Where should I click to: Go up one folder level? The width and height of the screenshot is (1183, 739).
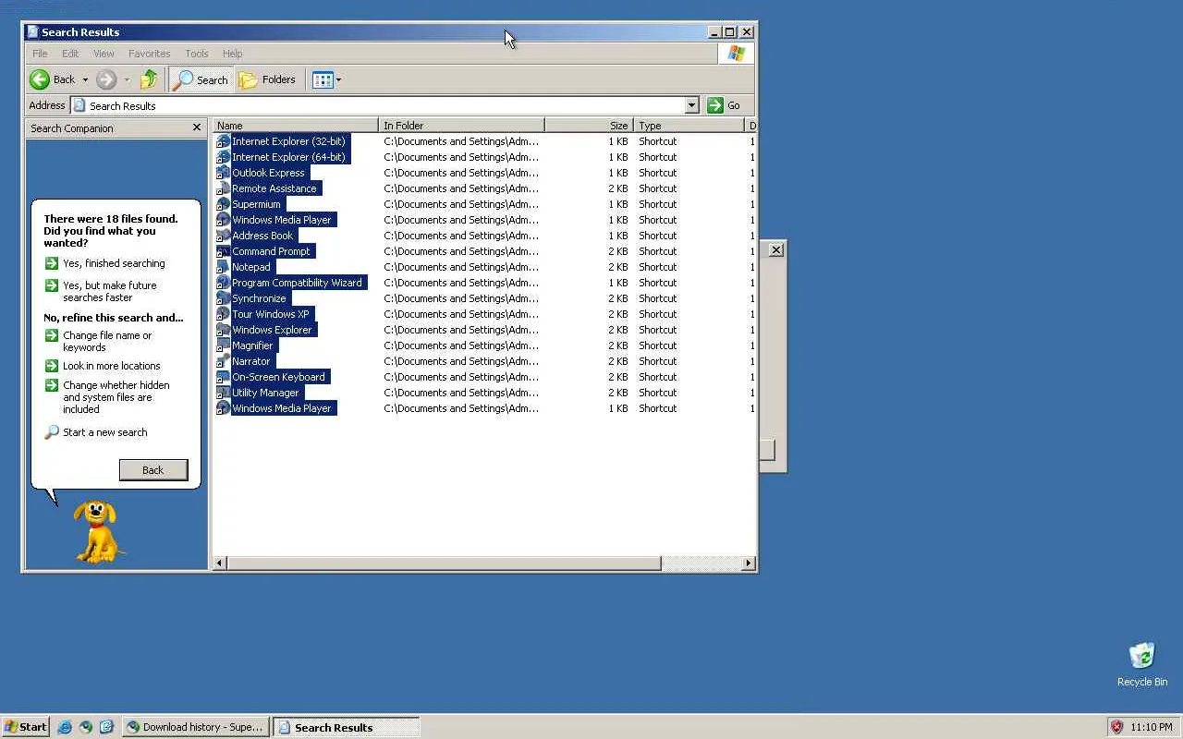click(x=149, y=79)
